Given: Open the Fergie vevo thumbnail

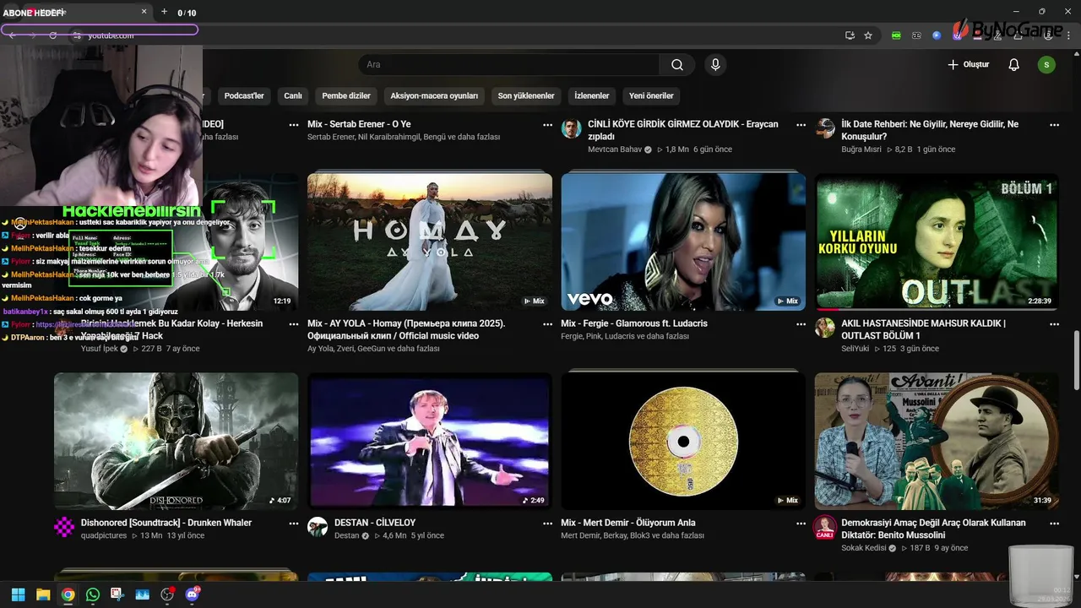Looking at the screenshot, I should tap(683, 242).
